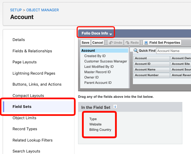Image resolution: width=191 pixels, height=154 pixels.
Task: Select Last Modified By ID tree item
Action: tap(99, 67)
